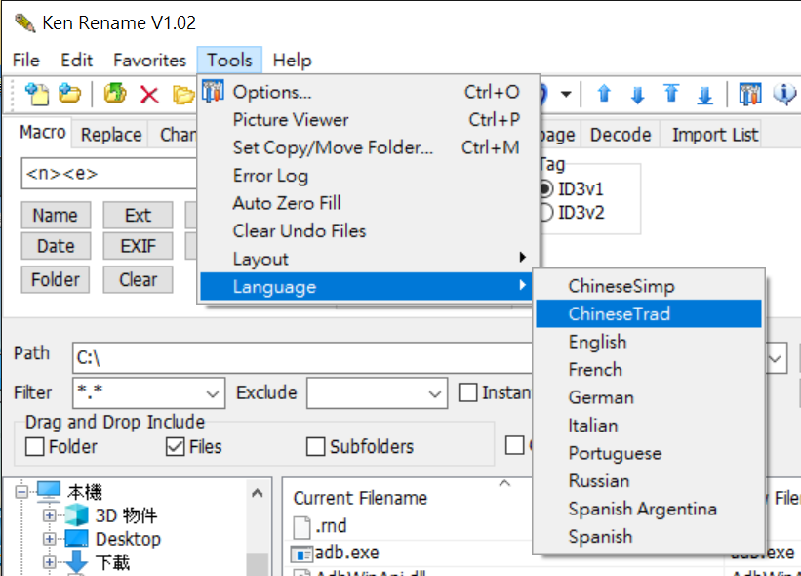The width and height of the screenshot is (801, 576).
Task: Click the adb.exe file icon
Action: pos(301,554)
